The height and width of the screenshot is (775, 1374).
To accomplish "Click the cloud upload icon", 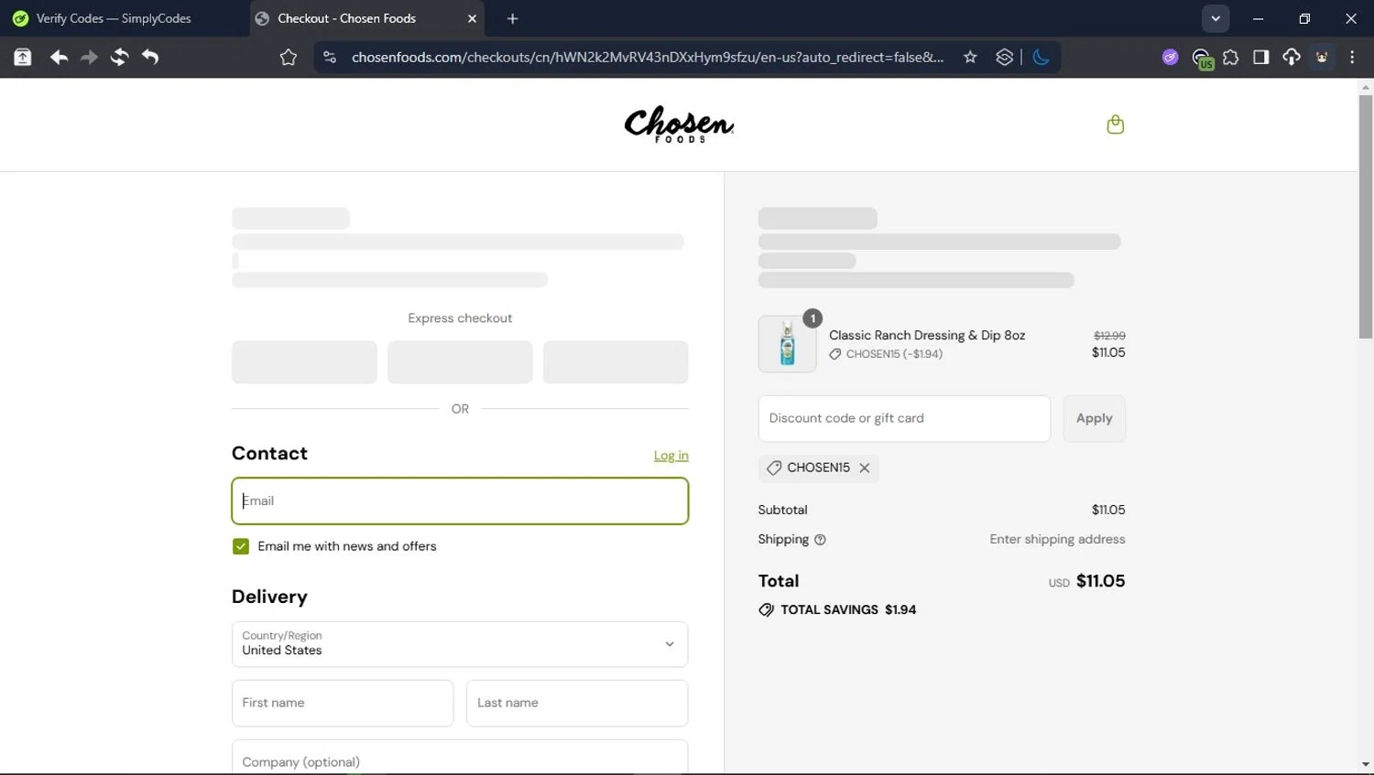I will 1292,57.
